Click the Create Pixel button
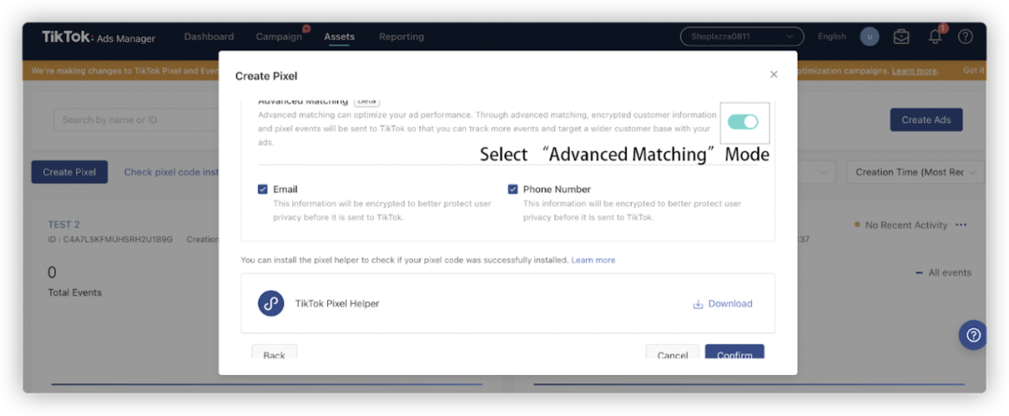1009x416 pixels. (x=69, y=172)
